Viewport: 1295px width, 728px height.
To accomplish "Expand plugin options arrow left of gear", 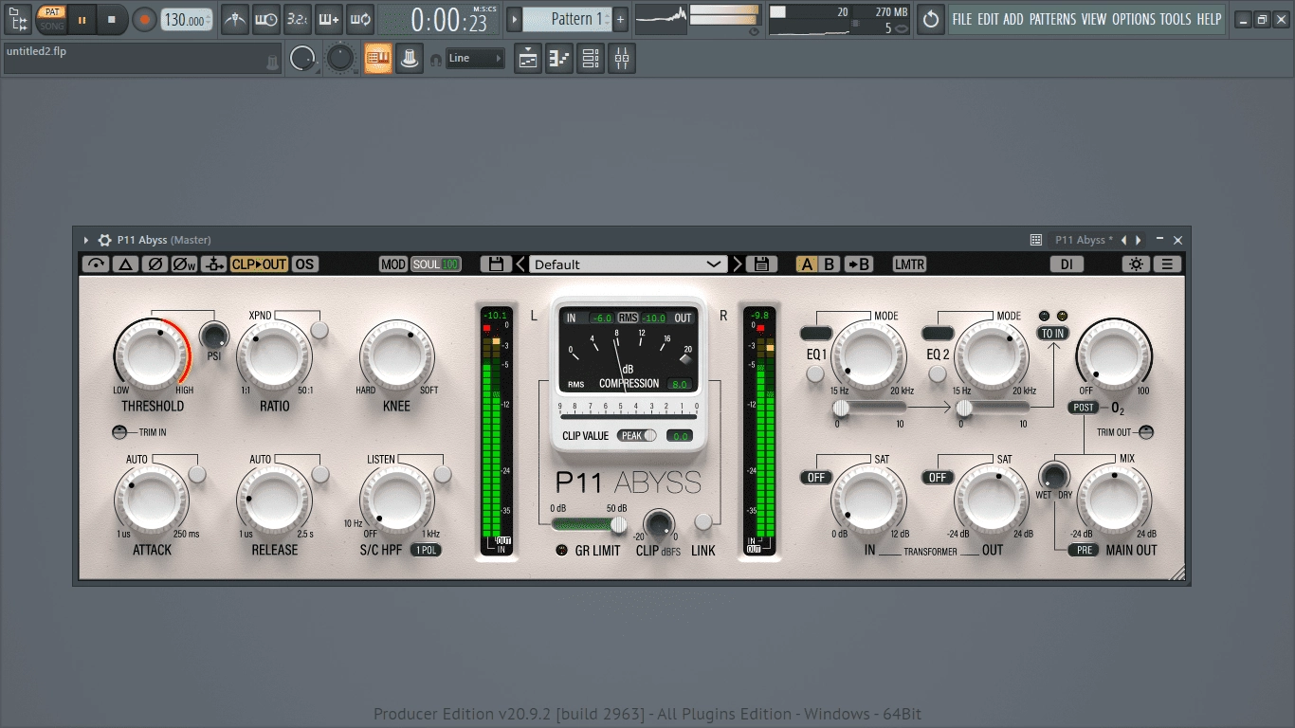I will (x=86, y=240).
